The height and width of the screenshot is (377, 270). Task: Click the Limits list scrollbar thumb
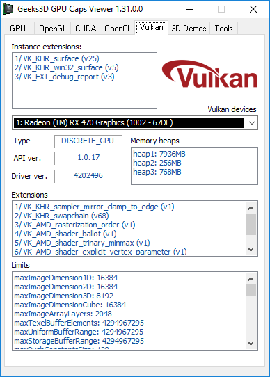point(251,291)
